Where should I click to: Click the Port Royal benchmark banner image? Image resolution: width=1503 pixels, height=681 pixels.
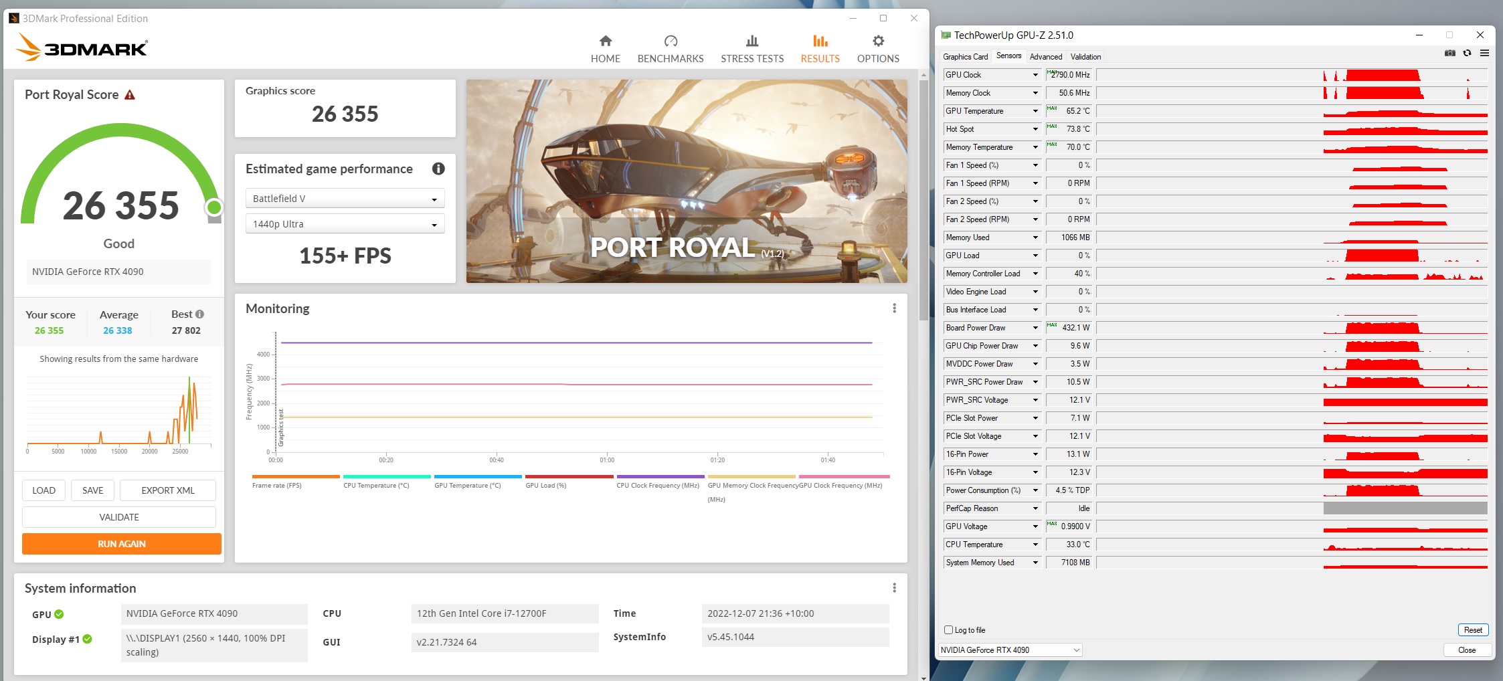coord(687,181)
